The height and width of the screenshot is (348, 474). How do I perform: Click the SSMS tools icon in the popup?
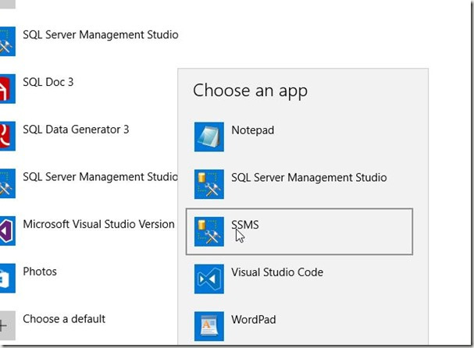click(208, 232)
